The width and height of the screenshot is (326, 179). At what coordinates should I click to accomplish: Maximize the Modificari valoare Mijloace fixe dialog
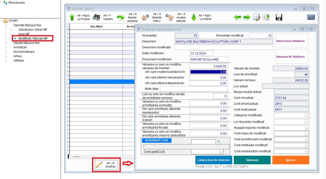(x=303, y=29)
